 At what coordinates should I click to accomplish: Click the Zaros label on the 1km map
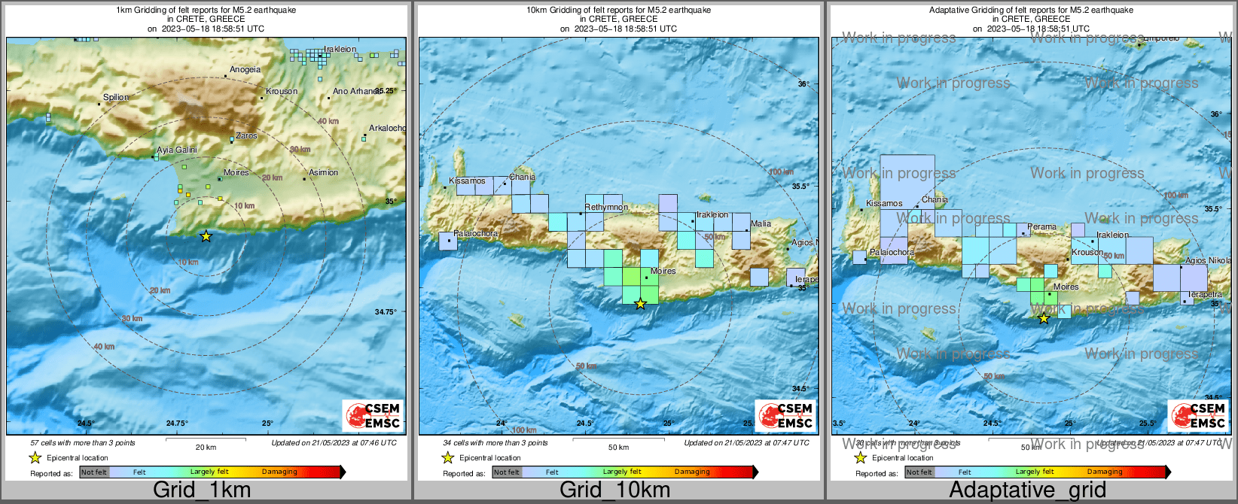(x=246, y=136)
